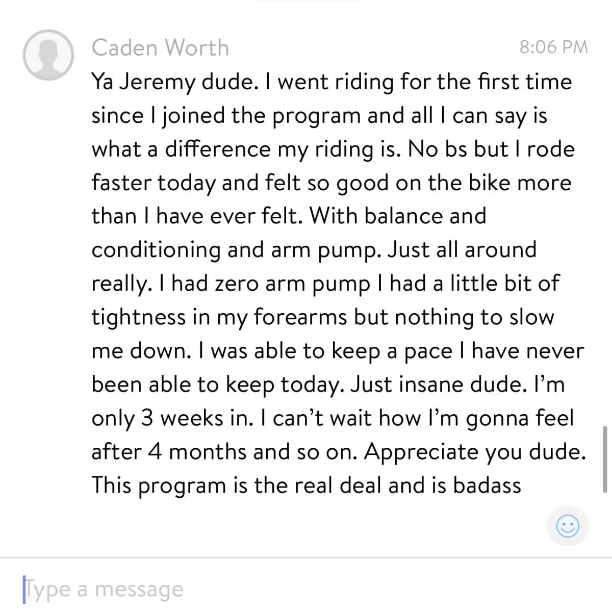Click the text 'With balance and'

(x=398, y=216)
